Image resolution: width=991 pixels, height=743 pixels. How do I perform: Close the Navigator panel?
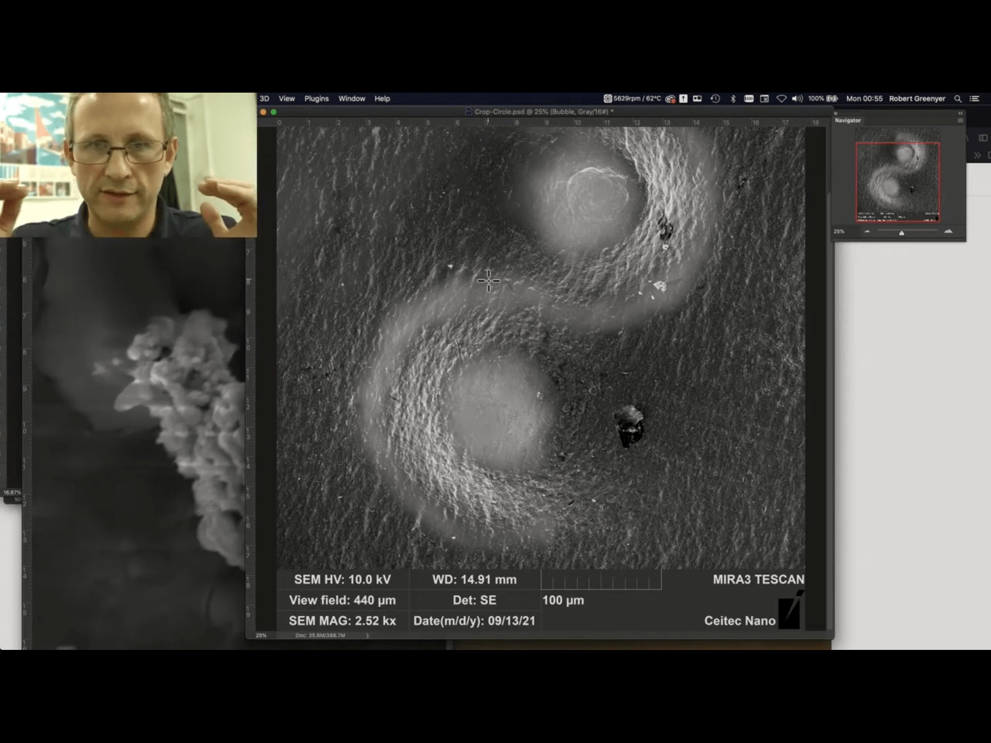coord(835,113)
